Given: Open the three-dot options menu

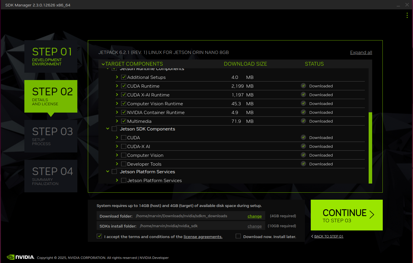Looking at the screenshot, I should point(407,15).
